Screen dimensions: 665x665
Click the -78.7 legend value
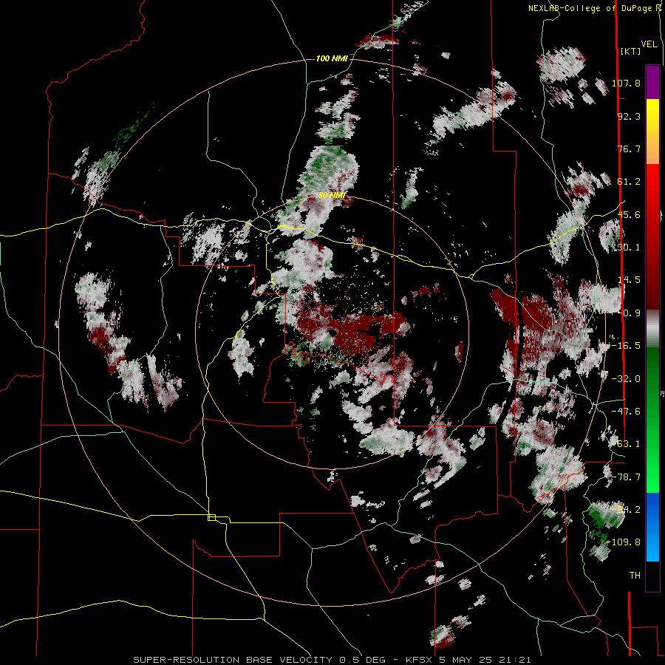(x=626, y=477)
